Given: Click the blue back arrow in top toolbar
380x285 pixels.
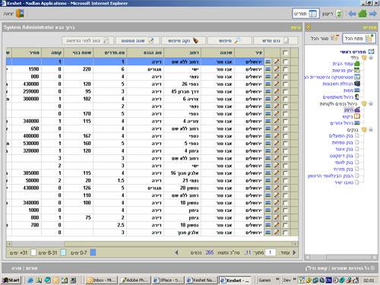Looking at the screenshot, I should click(x=352, y=14).
